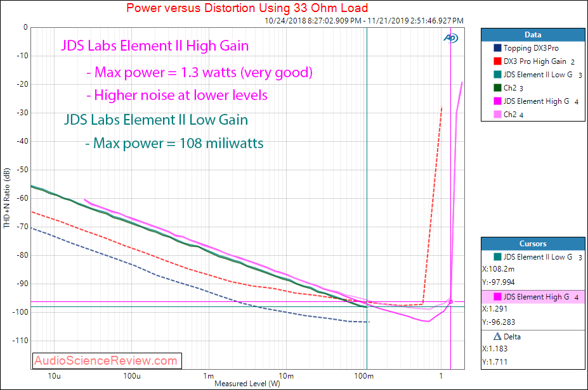This screenshot has width=588, height=390.
Task: Click the Y:-97.994 cursor value
Action: tap(499, 282)
